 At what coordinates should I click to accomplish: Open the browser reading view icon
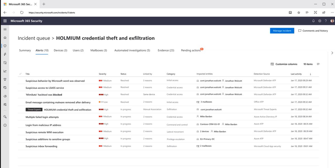[x=290, y=13]
